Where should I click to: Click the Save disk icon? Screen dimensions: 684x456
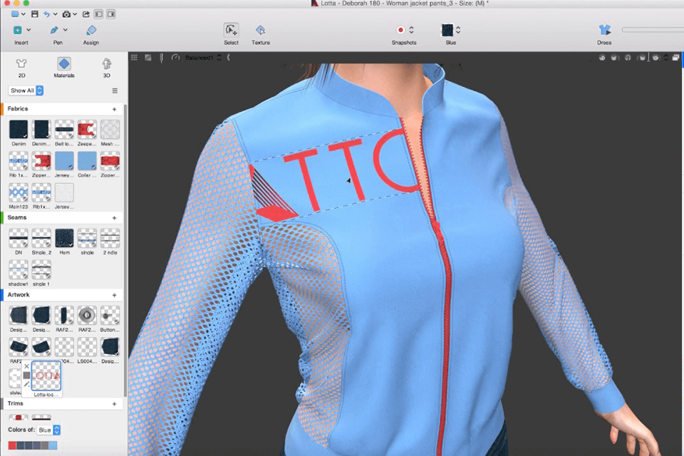34,14
